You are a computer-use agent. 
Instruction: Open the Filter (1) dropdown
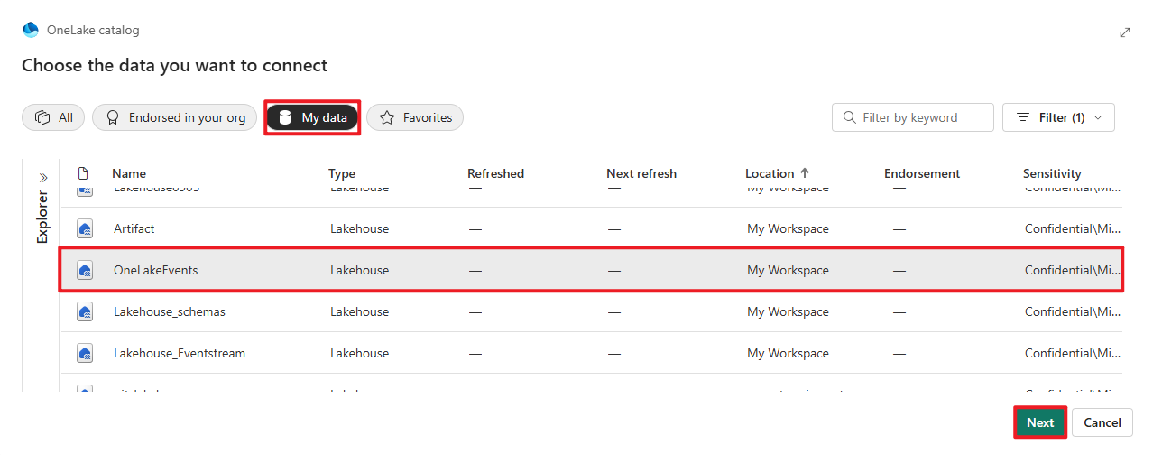coord(1058,117)
